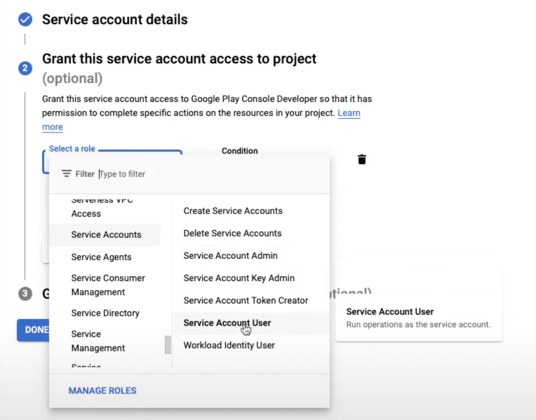
Task: Choose the Service Consumer Management category
Action: 108,285
